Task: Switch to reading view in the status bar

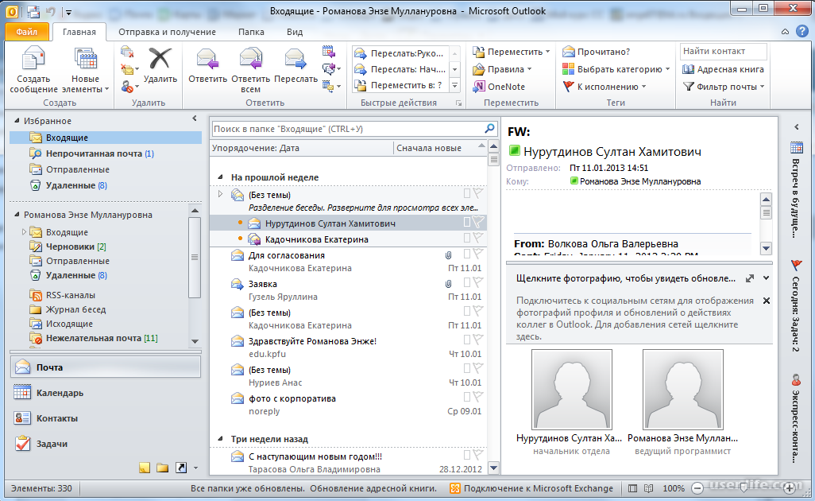Action: (649, 488)
